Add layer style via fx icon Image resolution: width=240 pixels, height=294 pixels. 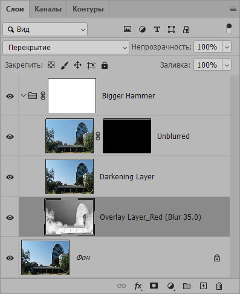click(138, 286)
